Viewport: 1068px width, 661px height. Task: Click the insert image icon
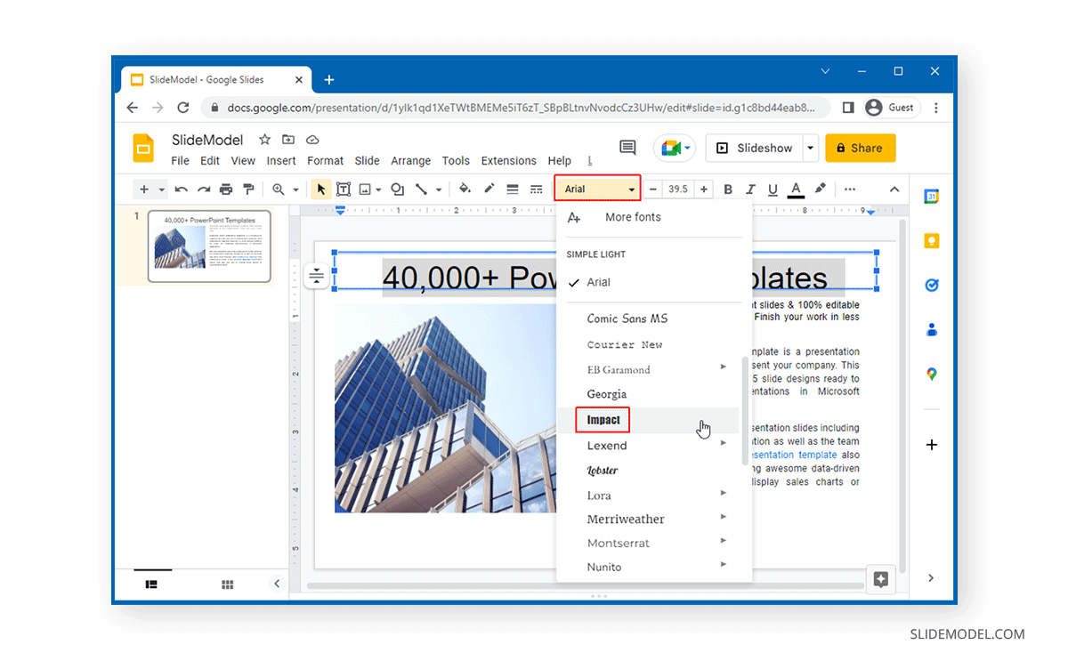click(365, 189)
